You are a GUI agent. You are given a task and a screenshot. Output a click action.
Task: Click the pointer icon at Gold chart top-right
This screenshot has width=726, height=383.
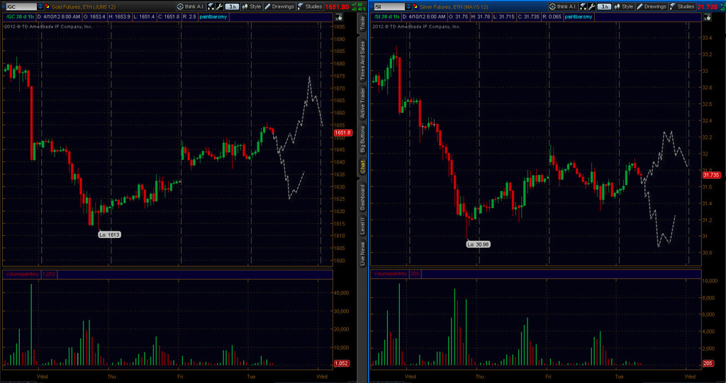[338, 17]
